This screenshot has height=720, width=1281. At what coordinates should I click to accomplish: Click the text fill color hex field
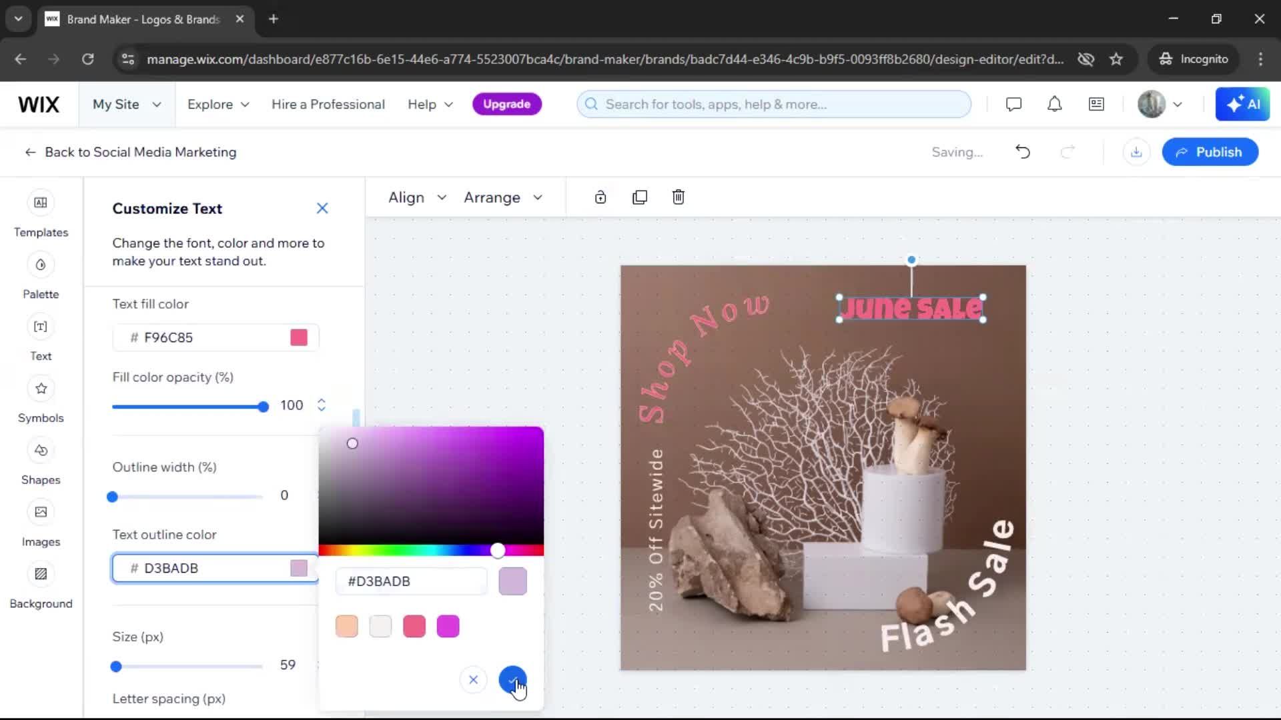[216, 337]
